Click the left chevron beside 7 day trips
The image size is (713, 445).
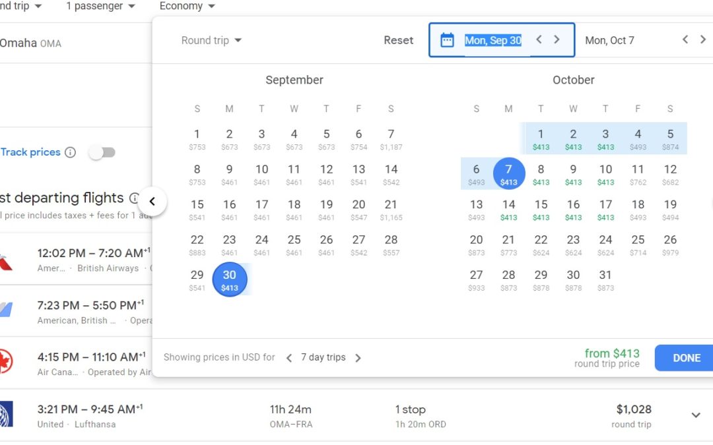point(289,357)
